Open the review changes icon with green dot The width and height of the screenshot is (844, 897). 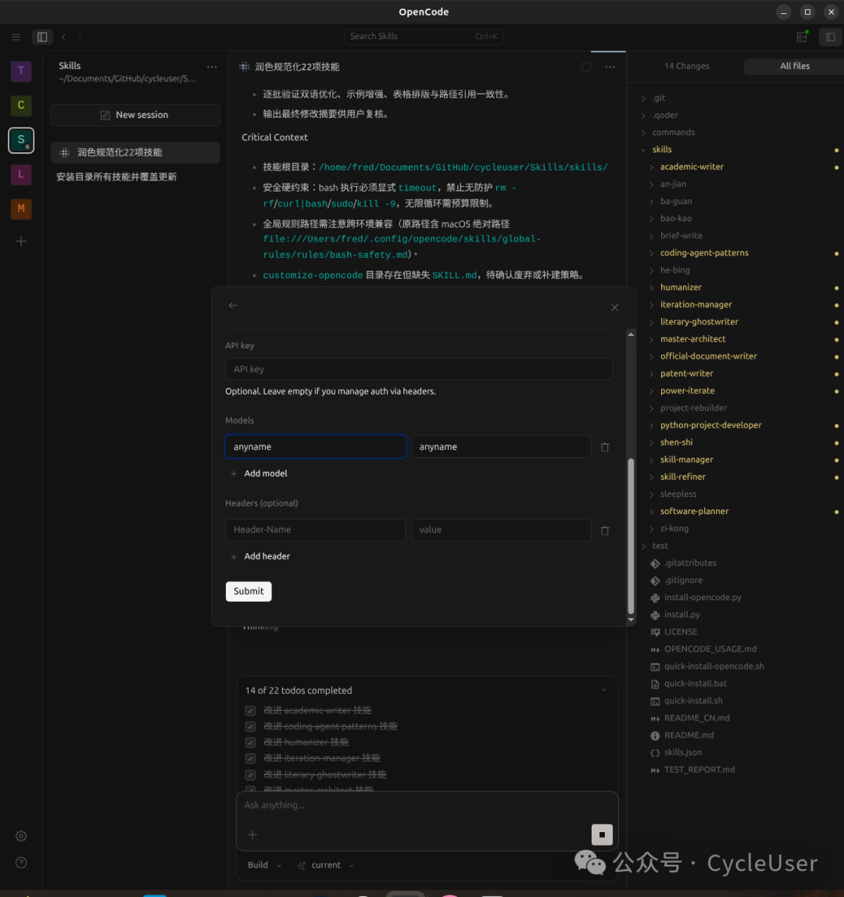point(803,37)
